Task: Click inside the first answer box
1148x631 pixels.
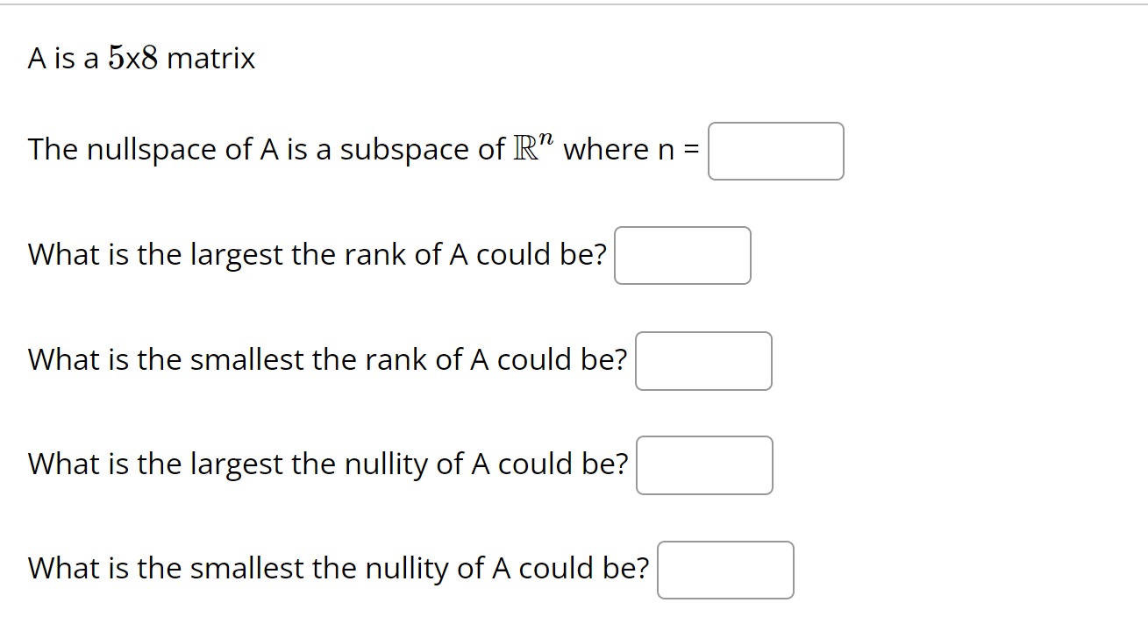Action: click(x=775, y=151)
